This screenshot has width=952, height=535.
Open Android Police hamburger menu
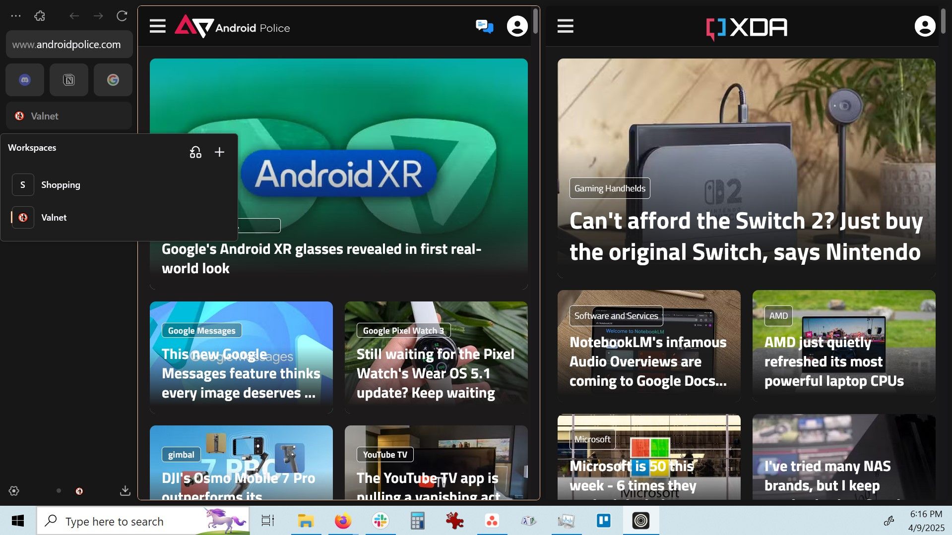click(x=158, y=26)
